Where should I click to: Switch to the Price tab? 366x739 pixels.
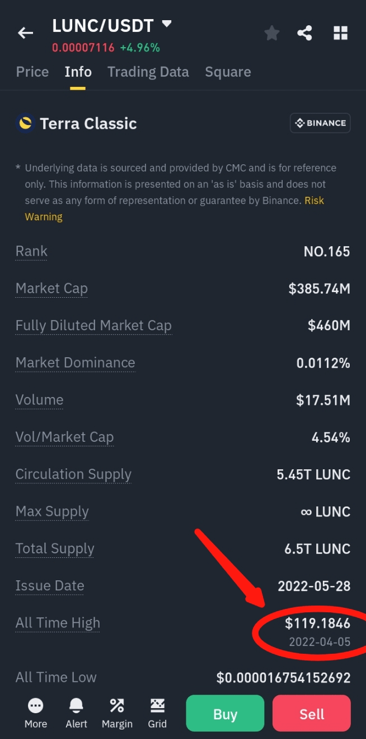click(x=32, y=72)
